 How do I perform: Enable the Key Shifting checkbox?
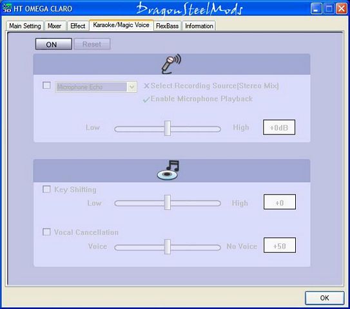46,189
